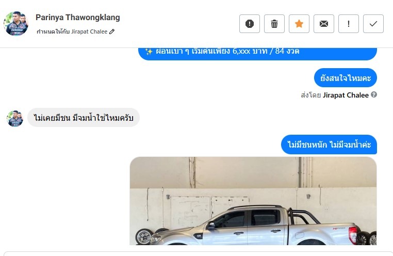
Task: Move conversation to spam with the exclamation-circle icon
Action: pyautogui.click(x=250, y=24)
